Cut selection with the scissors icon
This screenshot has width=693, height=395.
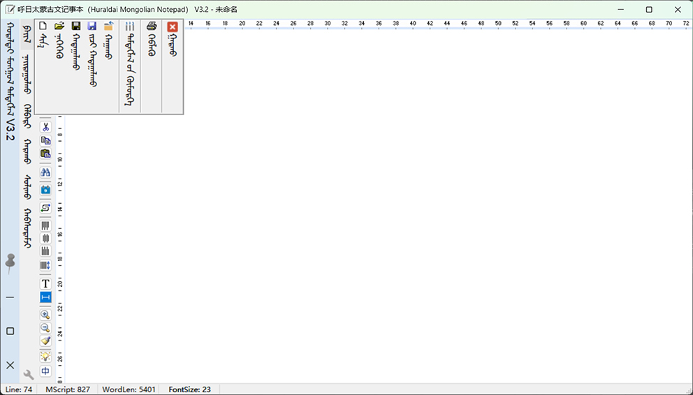45,127
